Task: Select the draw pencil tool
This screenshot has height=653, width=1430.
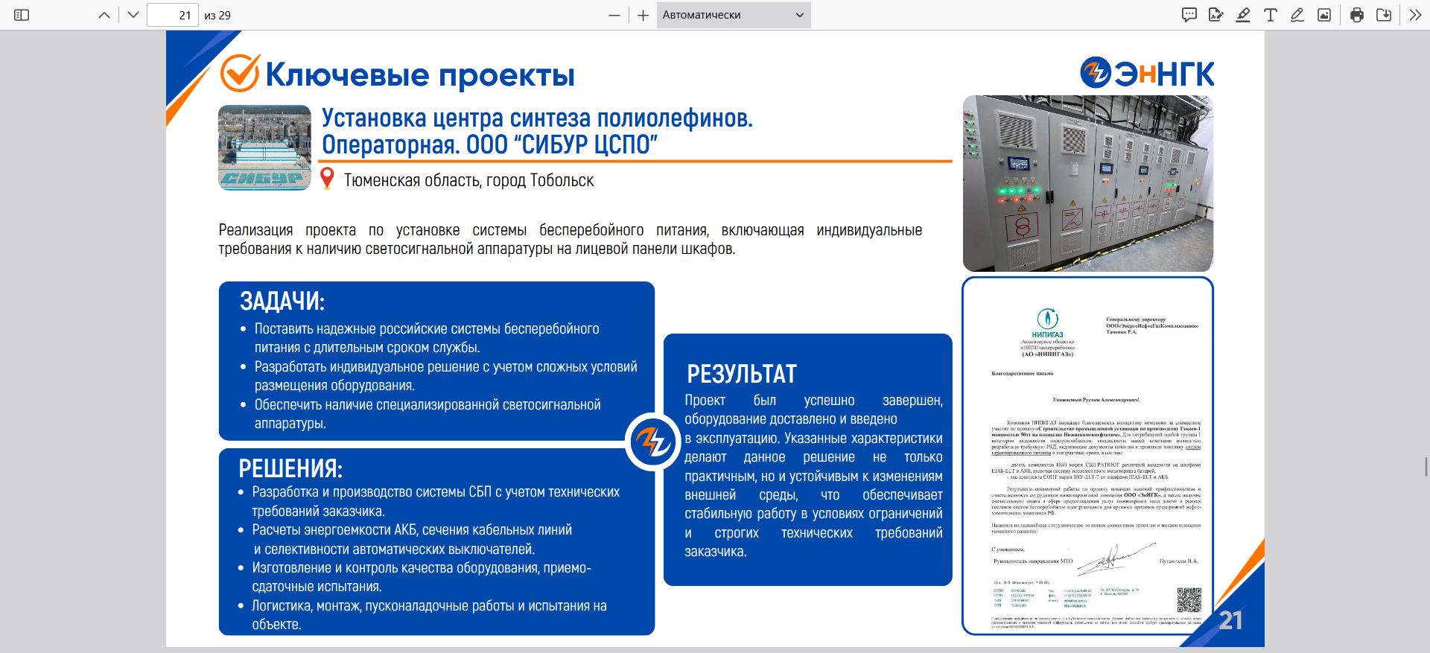Action: pyautogui.click(x=1297, y=15)
